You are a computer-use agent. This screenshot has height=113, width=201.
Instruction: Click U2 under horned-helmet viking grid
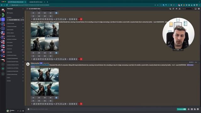click(x=39, y=98)
